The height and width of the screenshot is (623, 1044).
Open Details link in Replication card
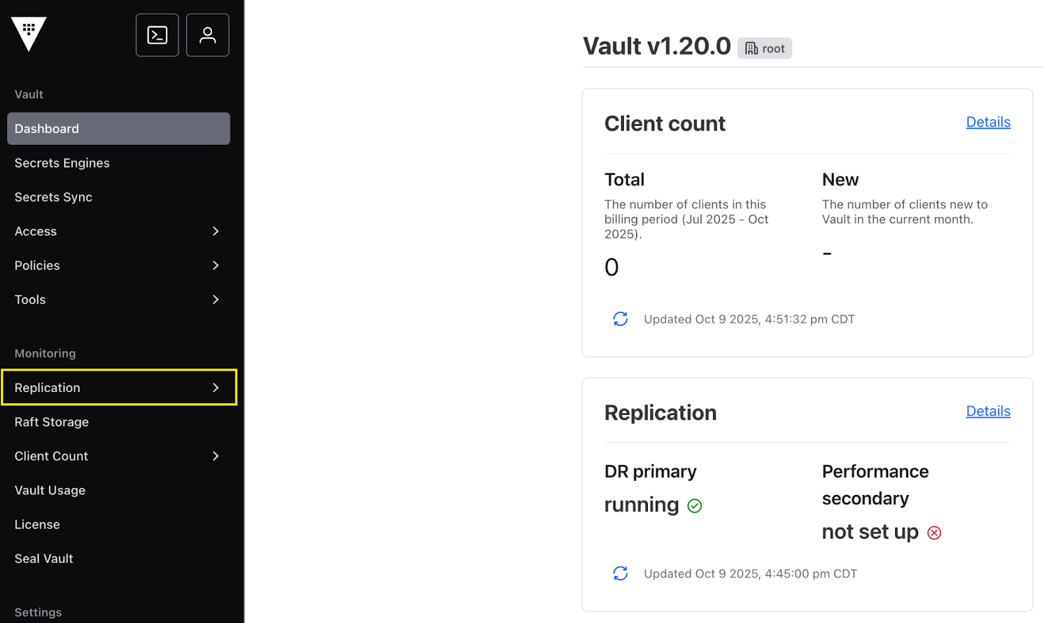988,411
